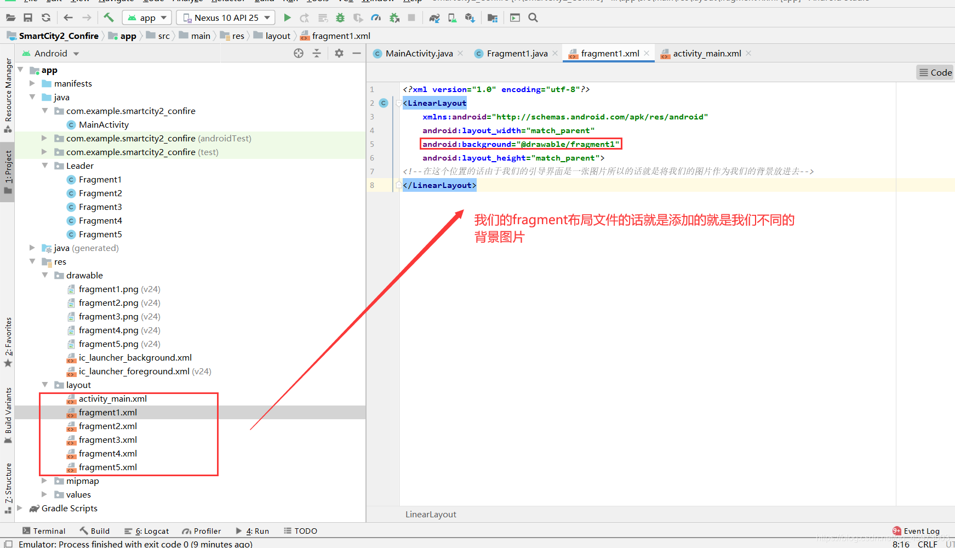Click the Collapse All icon in project panel
This screenshot has width=955, height=548.
point(317,53)
